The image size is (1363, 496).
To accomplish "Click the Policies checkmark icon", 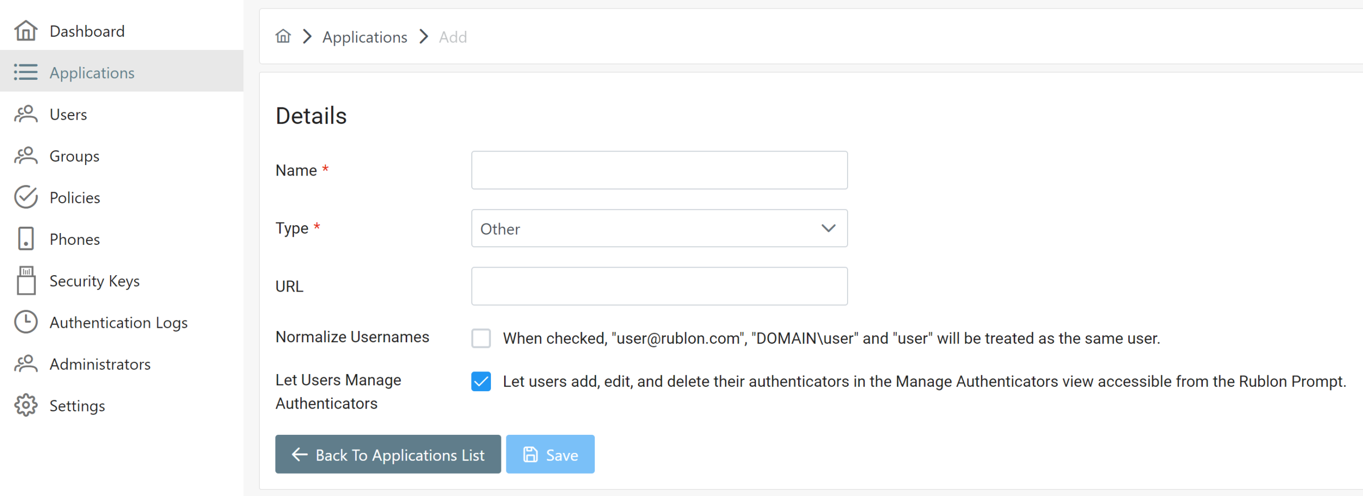I will tap(26, 197).
